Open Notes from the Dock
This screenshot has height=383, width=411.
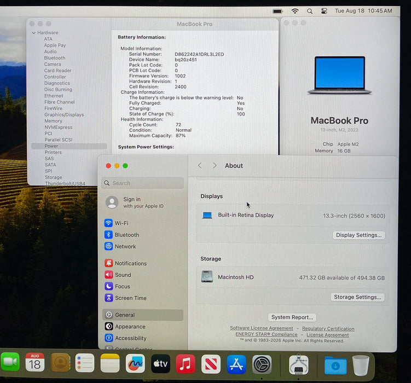pos(110,363)
